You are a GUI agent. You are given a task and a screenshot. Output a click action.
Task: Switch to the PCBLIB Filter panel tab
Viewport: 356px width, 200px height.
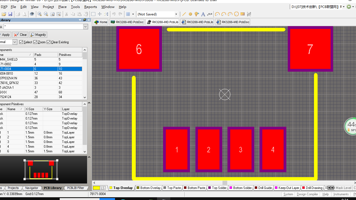click(x=75, y=188)
